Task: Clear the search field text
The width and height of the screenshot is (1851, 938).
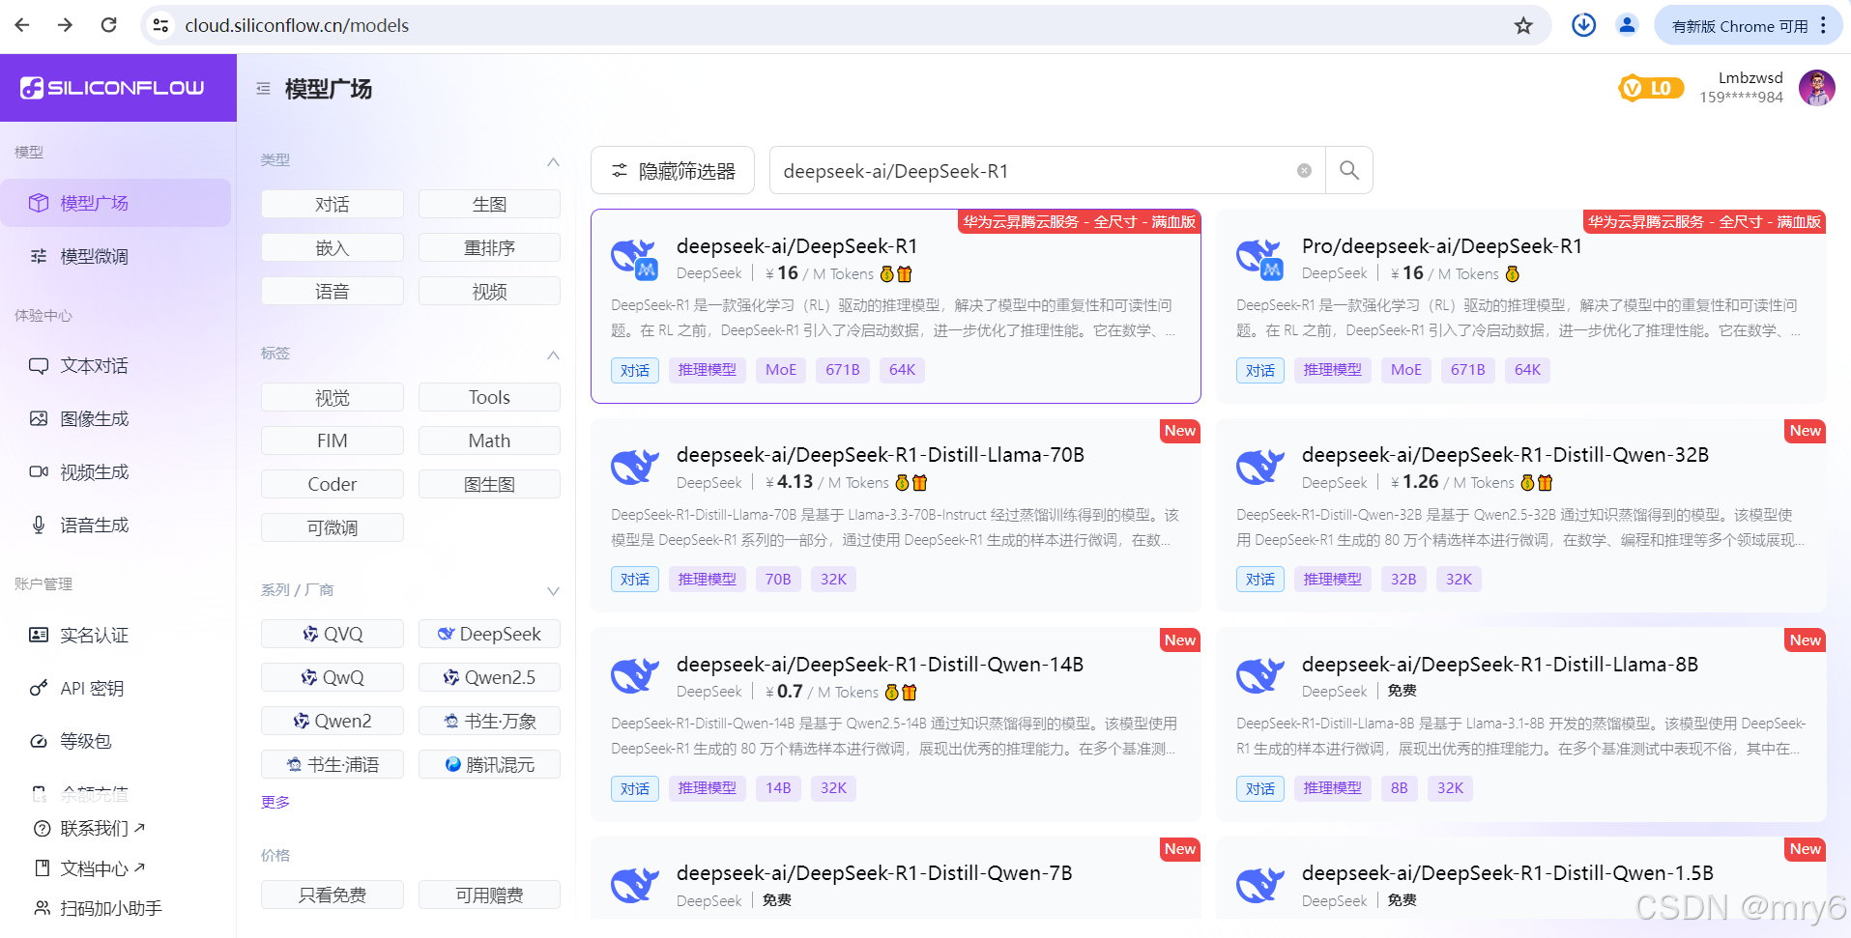Action: pos(1304,171)
